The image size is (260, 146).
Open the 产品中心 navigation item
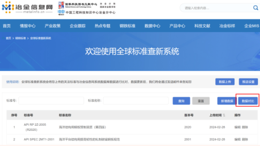(177, 26)
